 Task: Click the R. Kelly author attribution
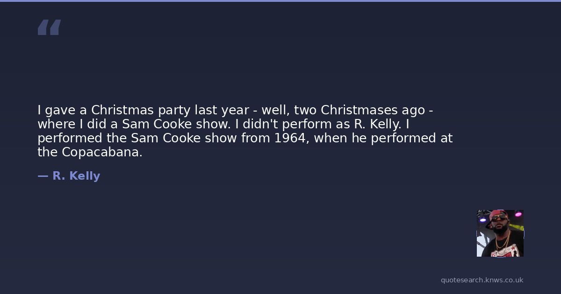pos(76,176)
